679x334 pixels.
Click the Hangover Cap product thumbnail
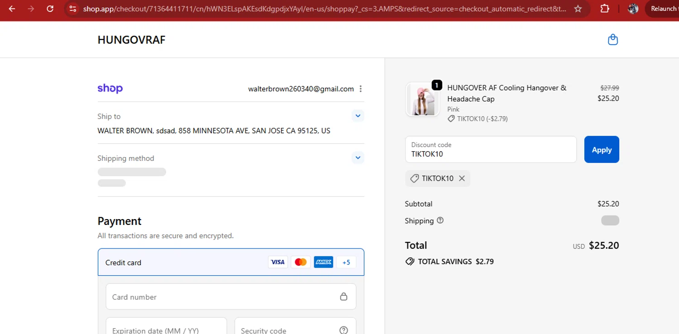(422, 100)
